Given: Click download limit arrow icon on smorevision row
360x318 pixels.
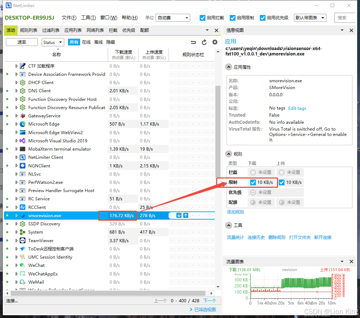Looking at the screenshot, I should (x=179, y=215).
